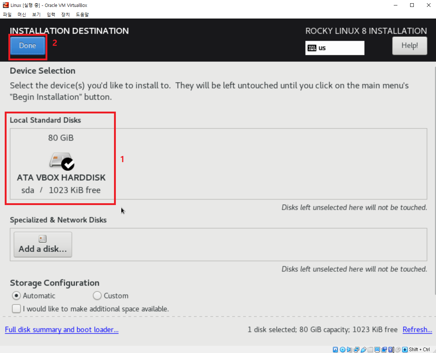The height and width of the screenshot is (353, 436).
Task: Click the display settings status icon
Action: coord(377,349)
